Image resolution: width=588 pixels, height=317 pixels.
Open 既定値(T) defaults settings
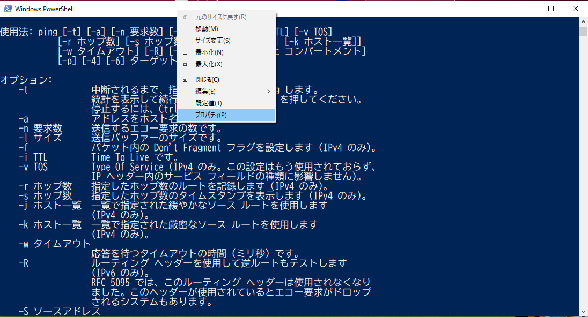tap(210, 103)
